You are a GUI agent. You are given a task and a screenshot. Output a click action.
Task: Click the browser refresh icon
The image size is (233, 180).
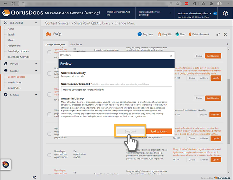point(13,4)
